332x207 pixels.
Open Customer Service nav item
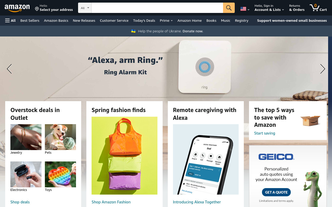[x=114, y=20]
